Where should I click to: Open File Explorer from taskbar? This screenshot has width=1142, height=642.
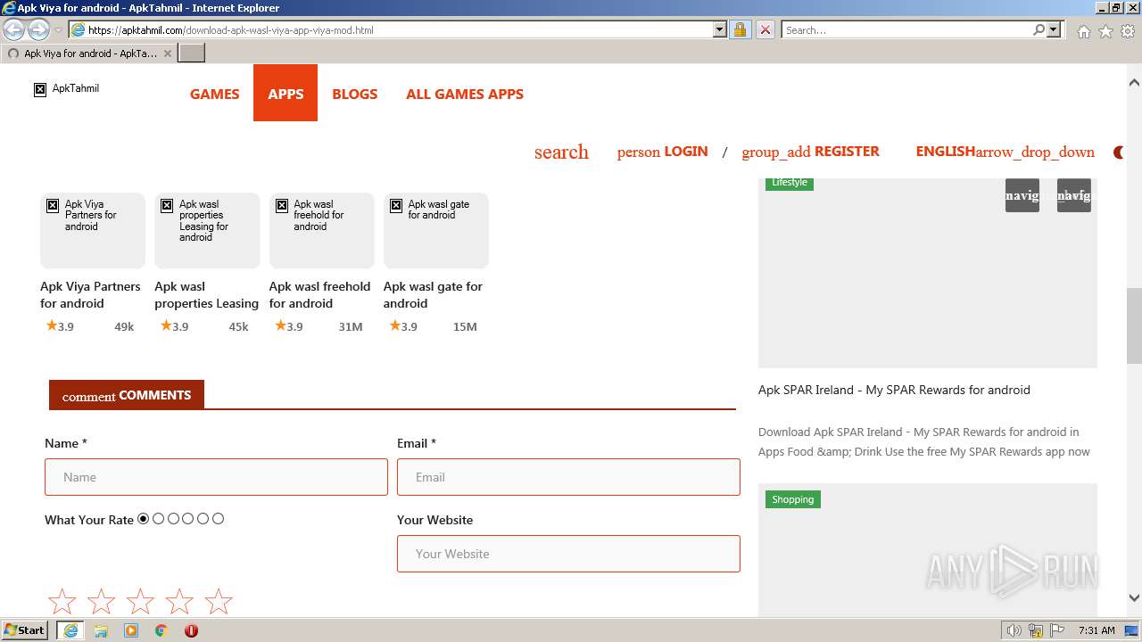pyautogui.click(x=101, y=630)
